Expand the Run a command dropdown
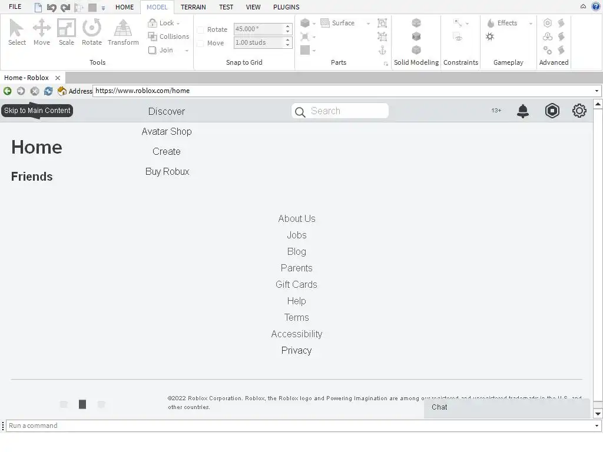 [597, 426]
